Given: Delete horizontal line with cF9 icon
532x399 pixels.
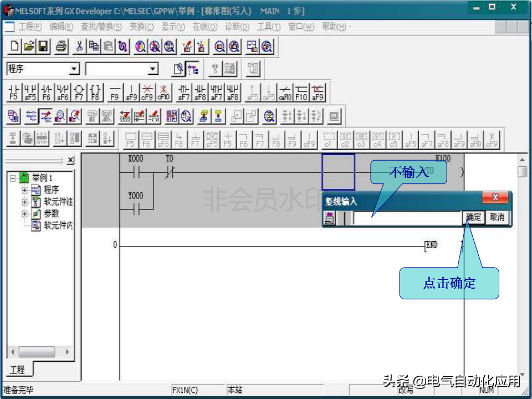Looking at the screenshot, I should pos(147,93).
